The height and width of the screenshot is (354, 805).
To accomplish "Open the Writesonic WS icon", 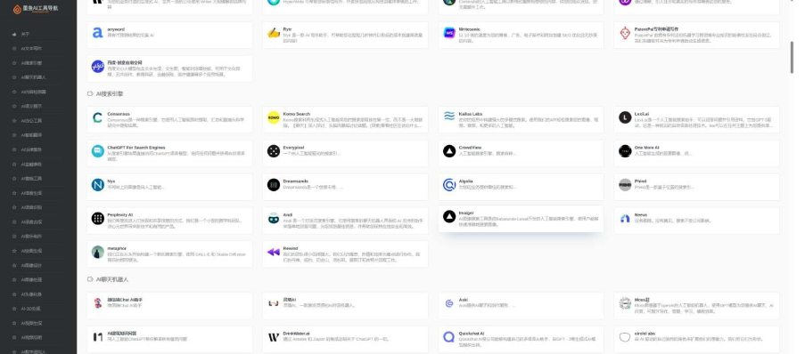I will (x=449, y=33).
